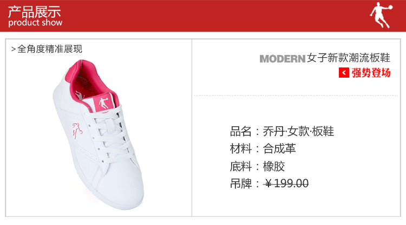
Task: Click the pink embroidered logo on the shoe's side
Action: coord(77,131)
